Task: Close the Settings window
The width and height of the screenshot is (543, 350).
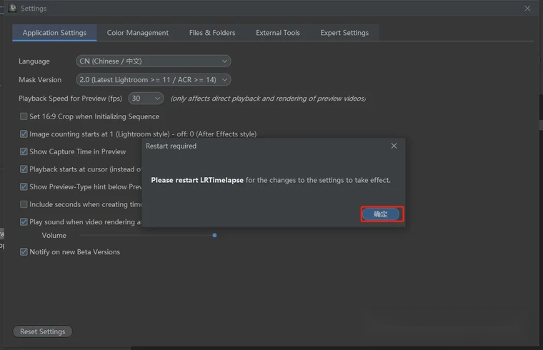Action: 527,9
